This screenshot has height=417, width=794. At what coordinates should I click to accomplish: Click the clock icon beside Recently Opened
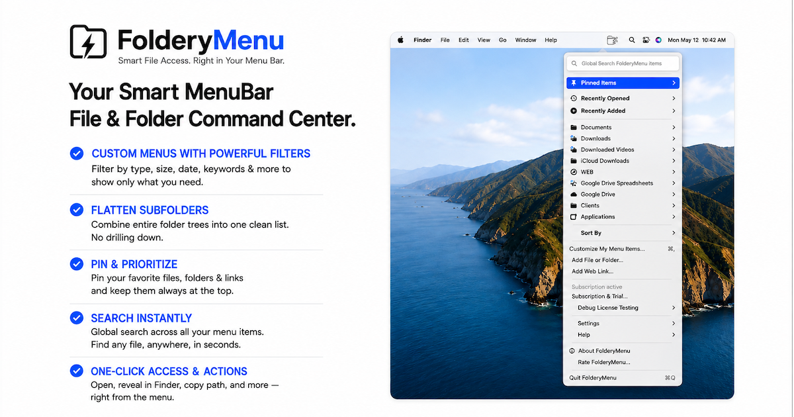click(574, 98)
